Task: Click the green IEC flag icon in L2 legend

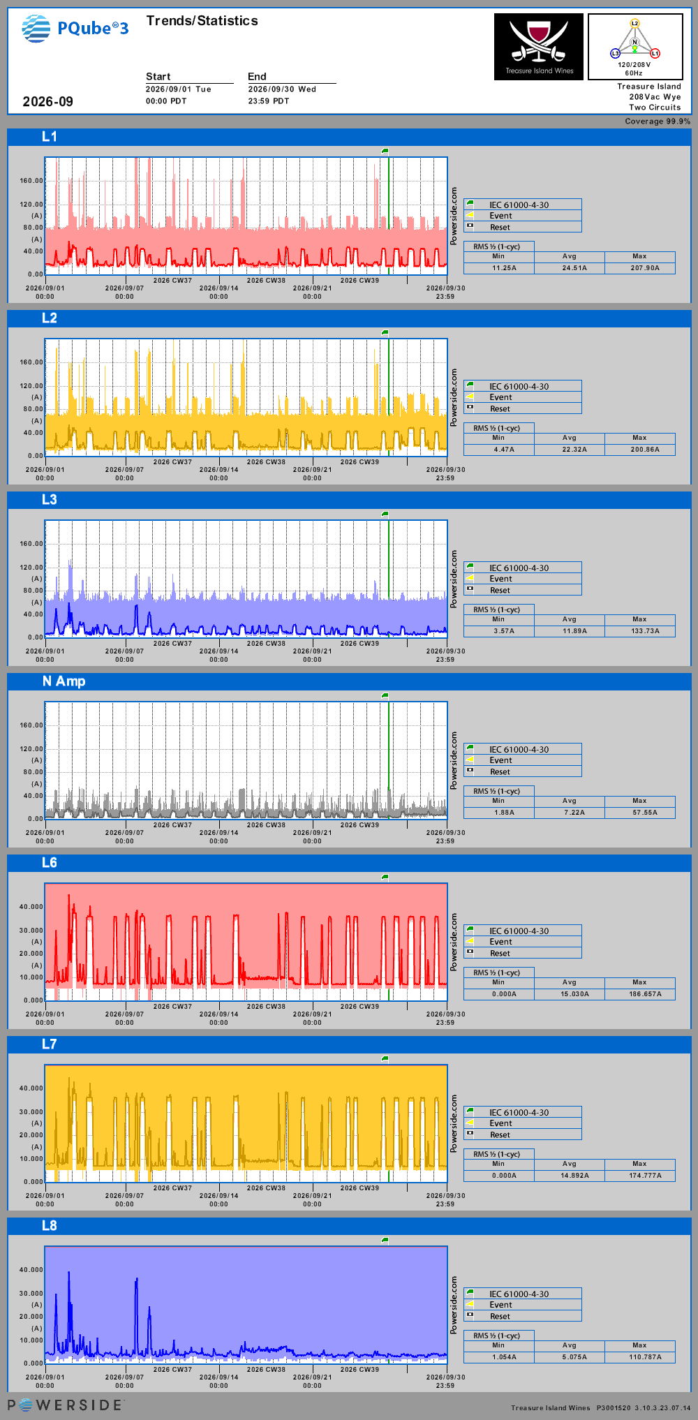Action: coord(470,386)
